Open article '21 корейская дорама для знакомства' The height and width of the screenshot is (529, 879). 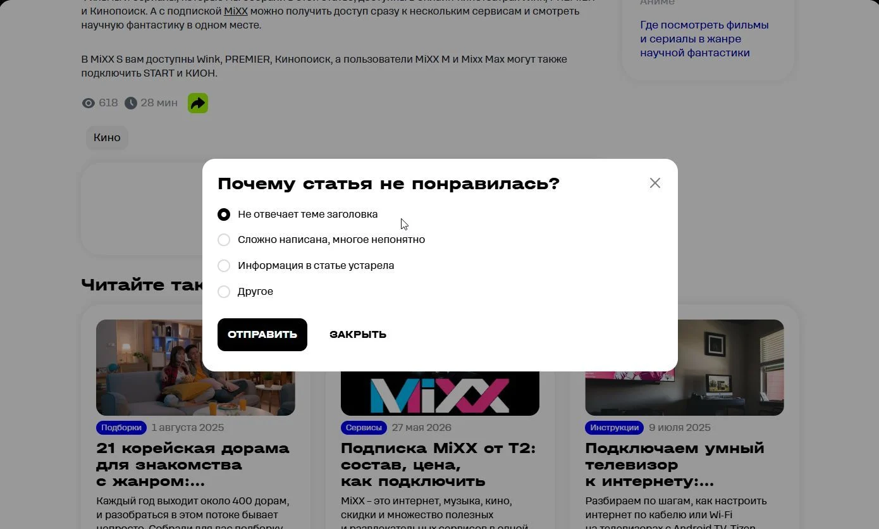(x=193, y=465)
